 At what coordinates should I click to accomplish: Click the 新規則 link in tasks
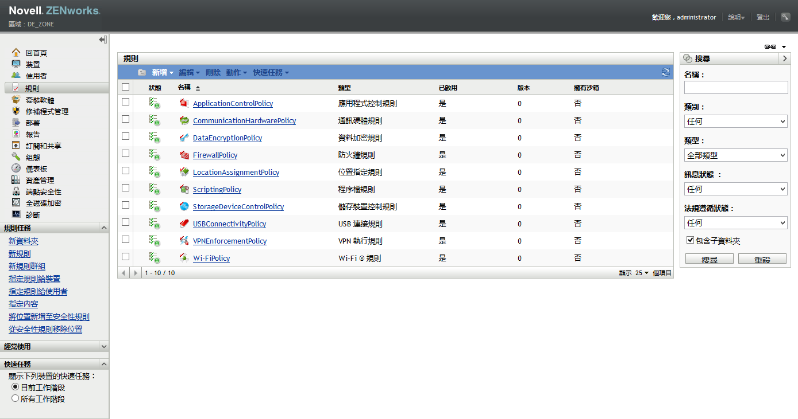(20, 253)
